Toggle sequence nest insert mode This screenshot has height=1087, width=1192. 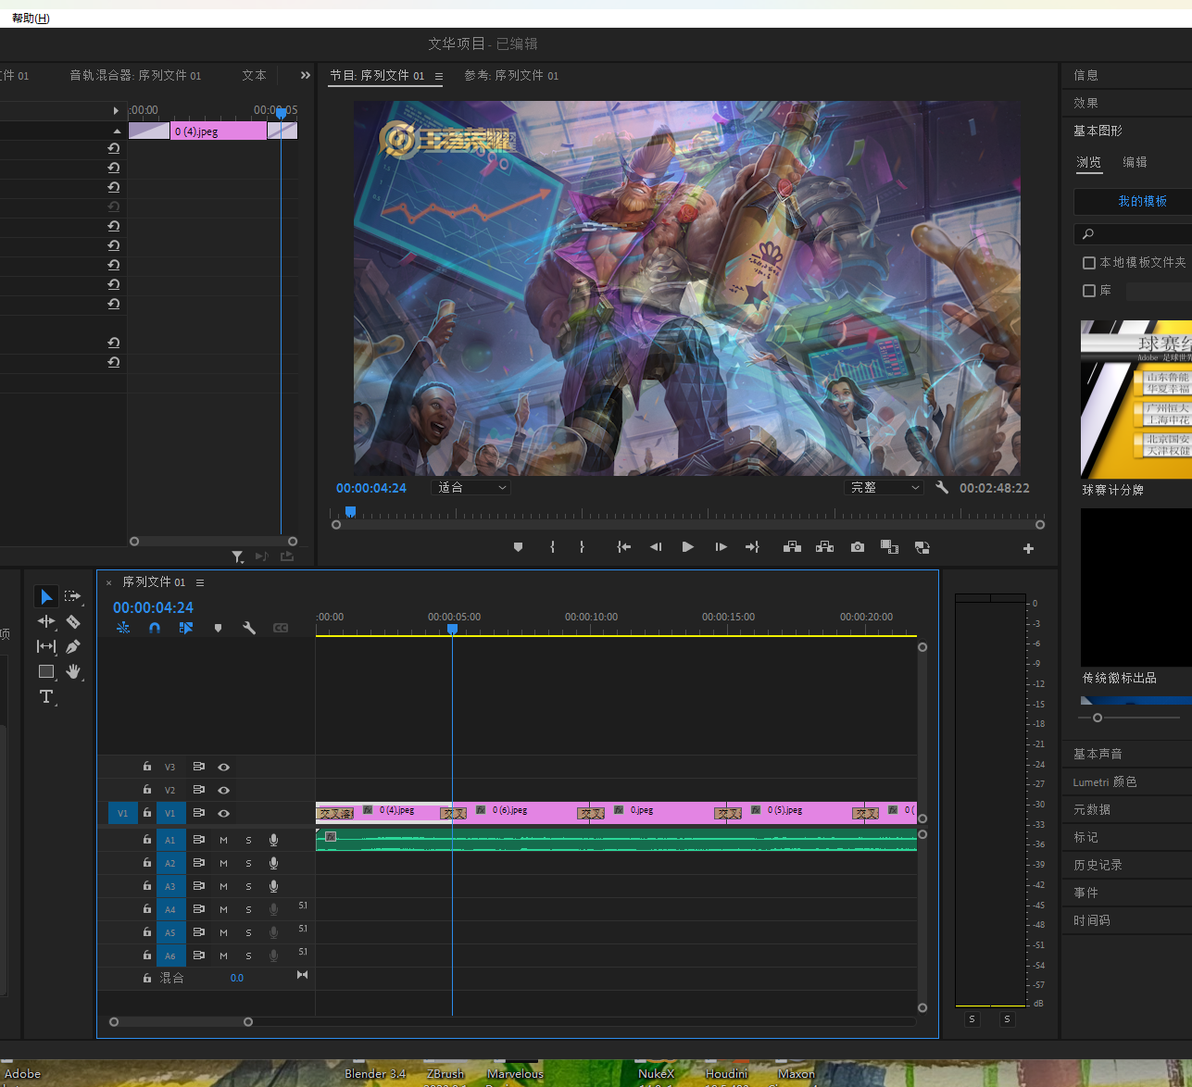click(123, 628)
